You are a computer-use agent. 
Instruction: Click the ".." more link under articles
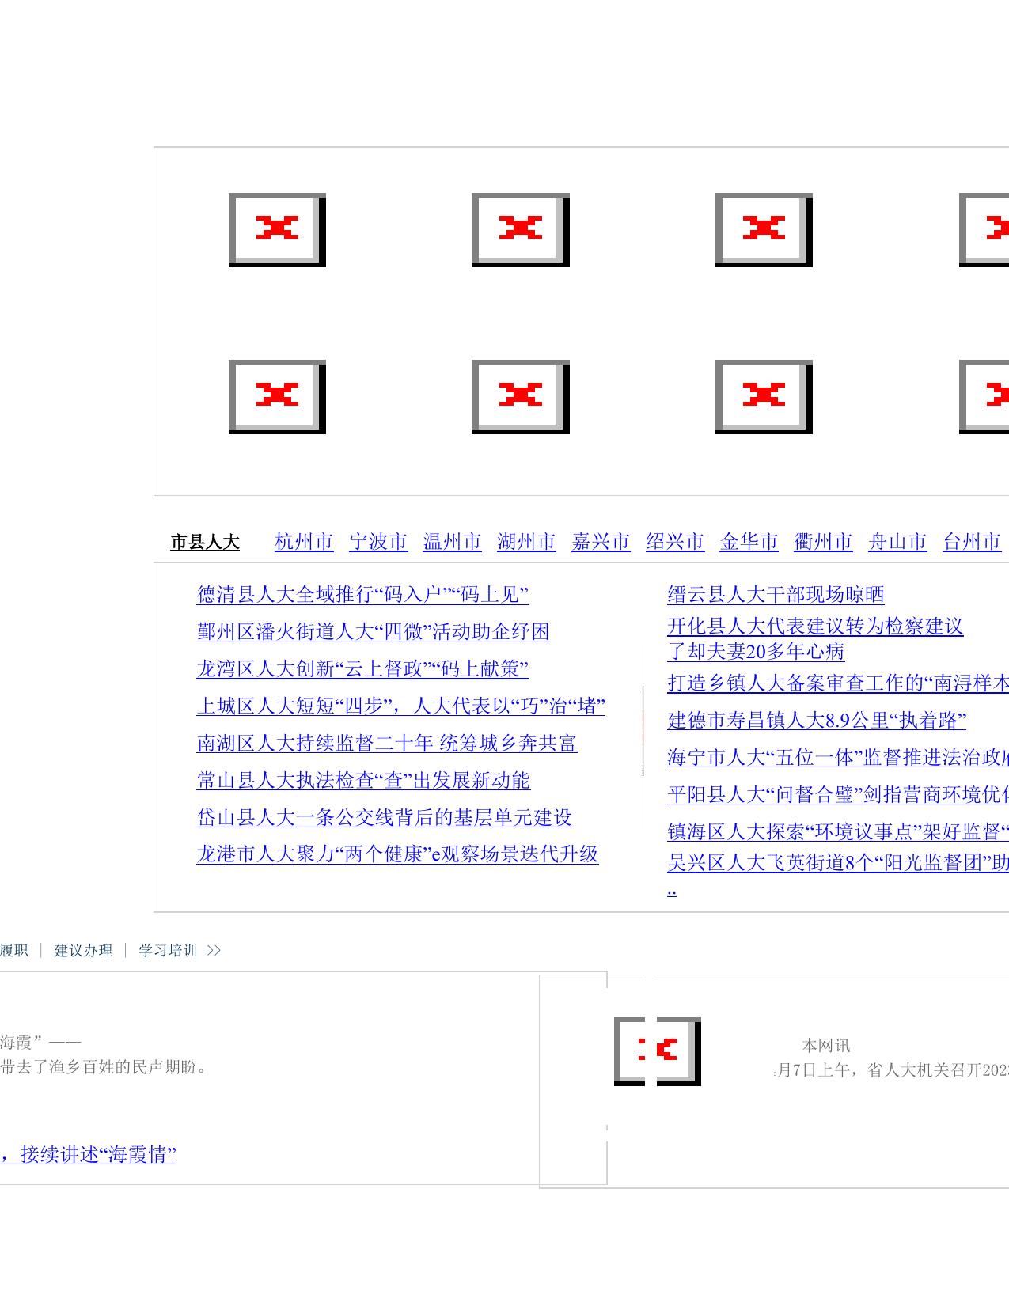pos(672,891)
